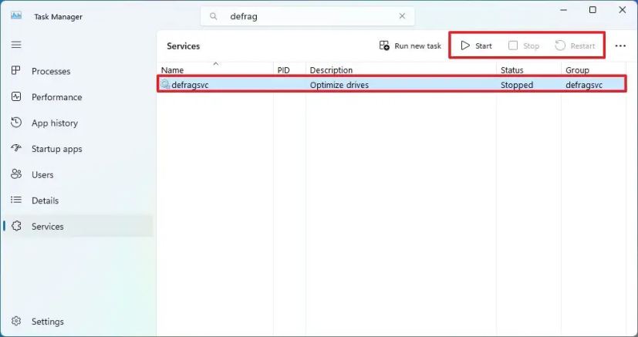
Task: Click the Performance graph icon
Action: coord(16,96)
